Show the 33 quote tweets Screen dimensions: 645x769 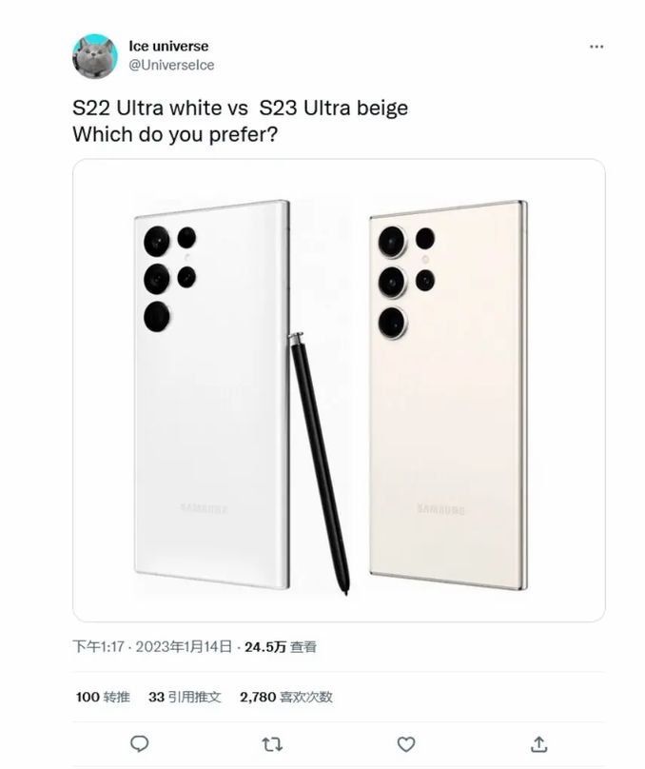185,697
